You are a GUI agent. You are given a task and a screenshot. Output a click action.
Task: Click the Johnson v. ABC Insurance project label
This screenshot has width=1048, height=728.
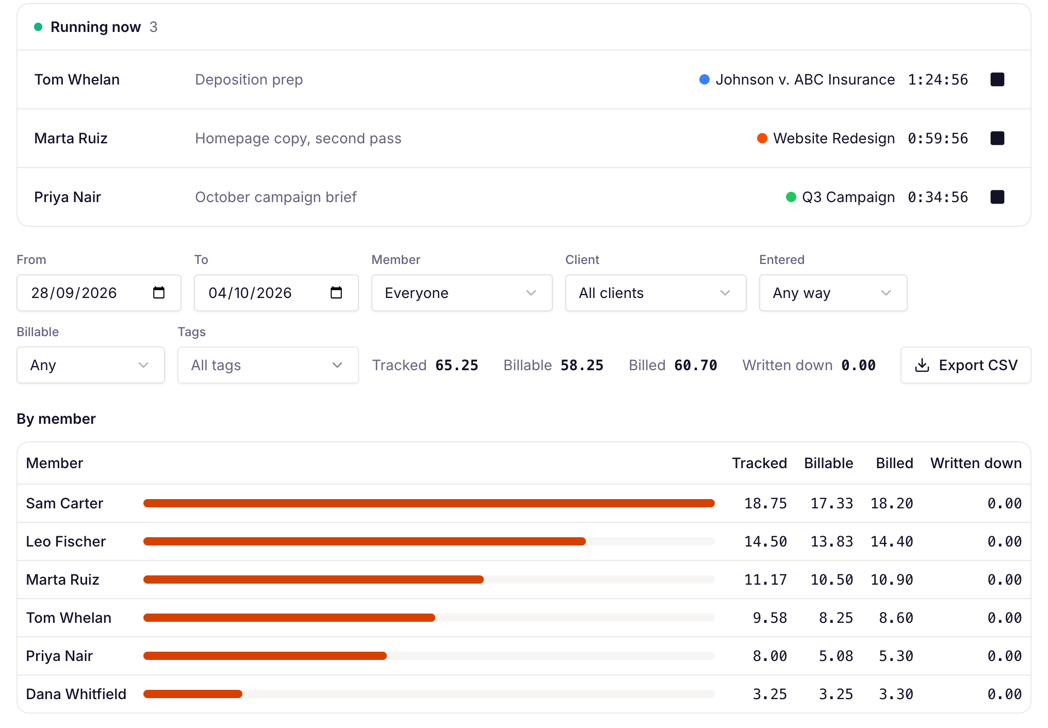pos(805,79)
